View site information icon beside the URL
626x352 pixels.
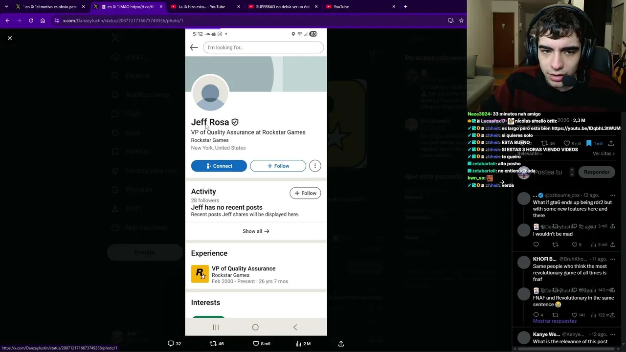57,21
